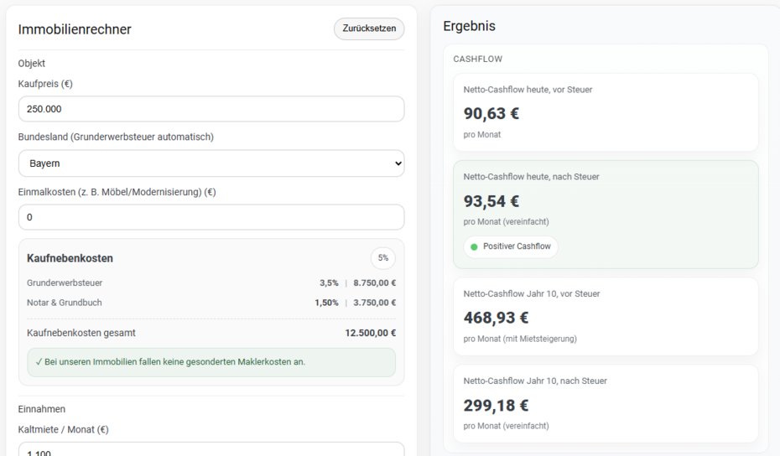
Task: Click the Maklerkosten info notice checkmark
Action: click(x=39, y=362)
